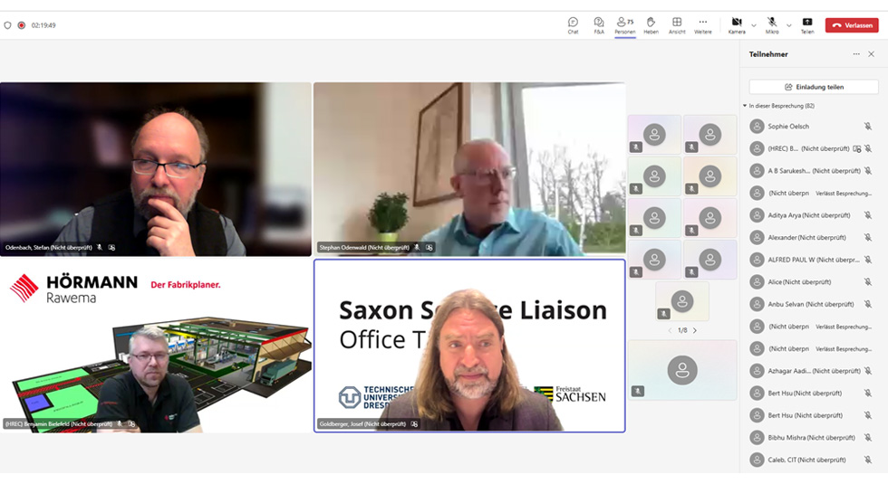The width and height of the screenshot is (888, 484).
Task: Unmute the microphone with Mikro
Action: pos(772,24)
